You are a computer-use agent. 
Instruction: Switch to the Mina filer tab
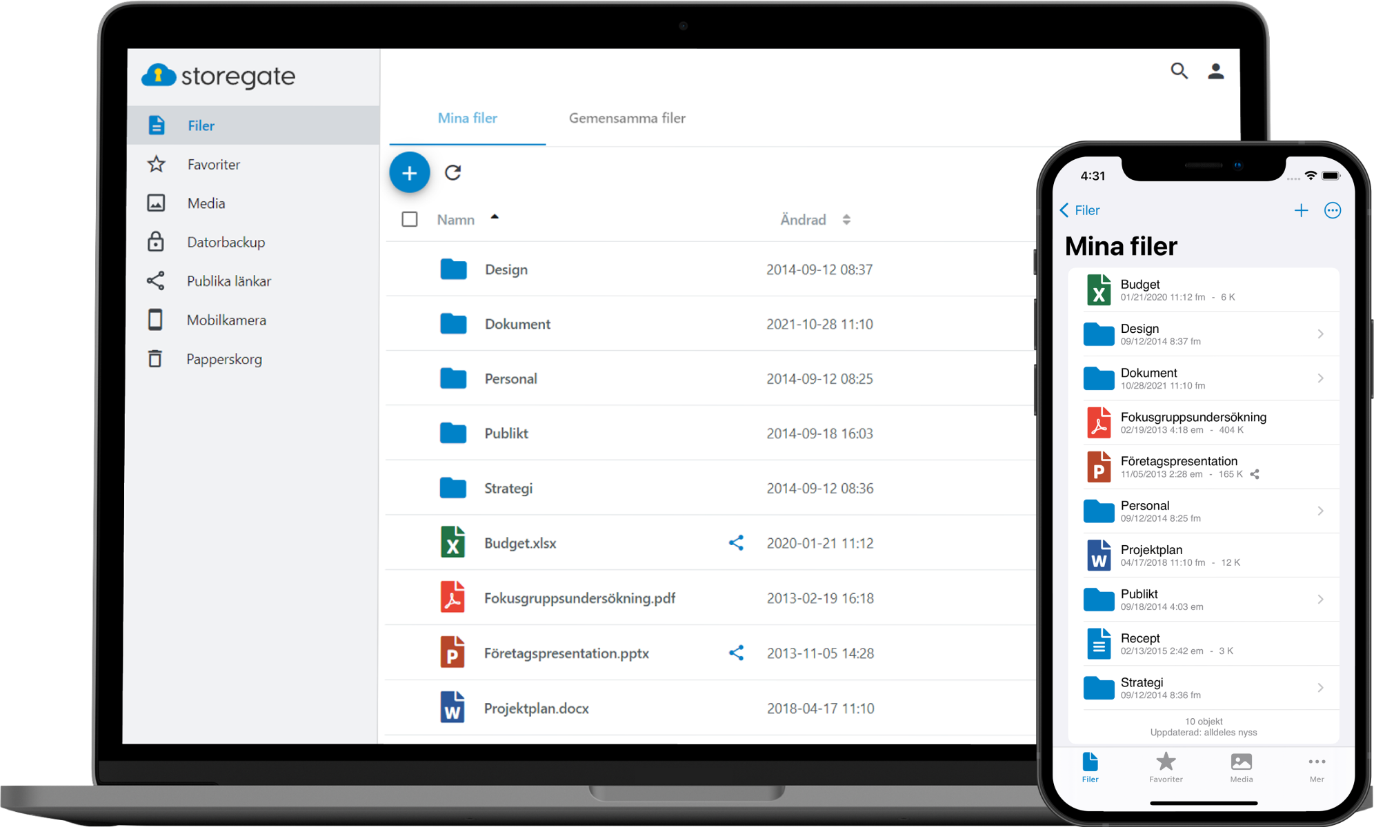(x=468, y=119)
